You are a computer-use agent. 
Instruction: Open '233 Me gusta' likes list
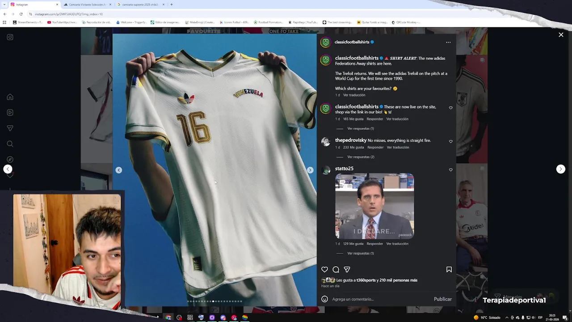[x=353, y=147]
